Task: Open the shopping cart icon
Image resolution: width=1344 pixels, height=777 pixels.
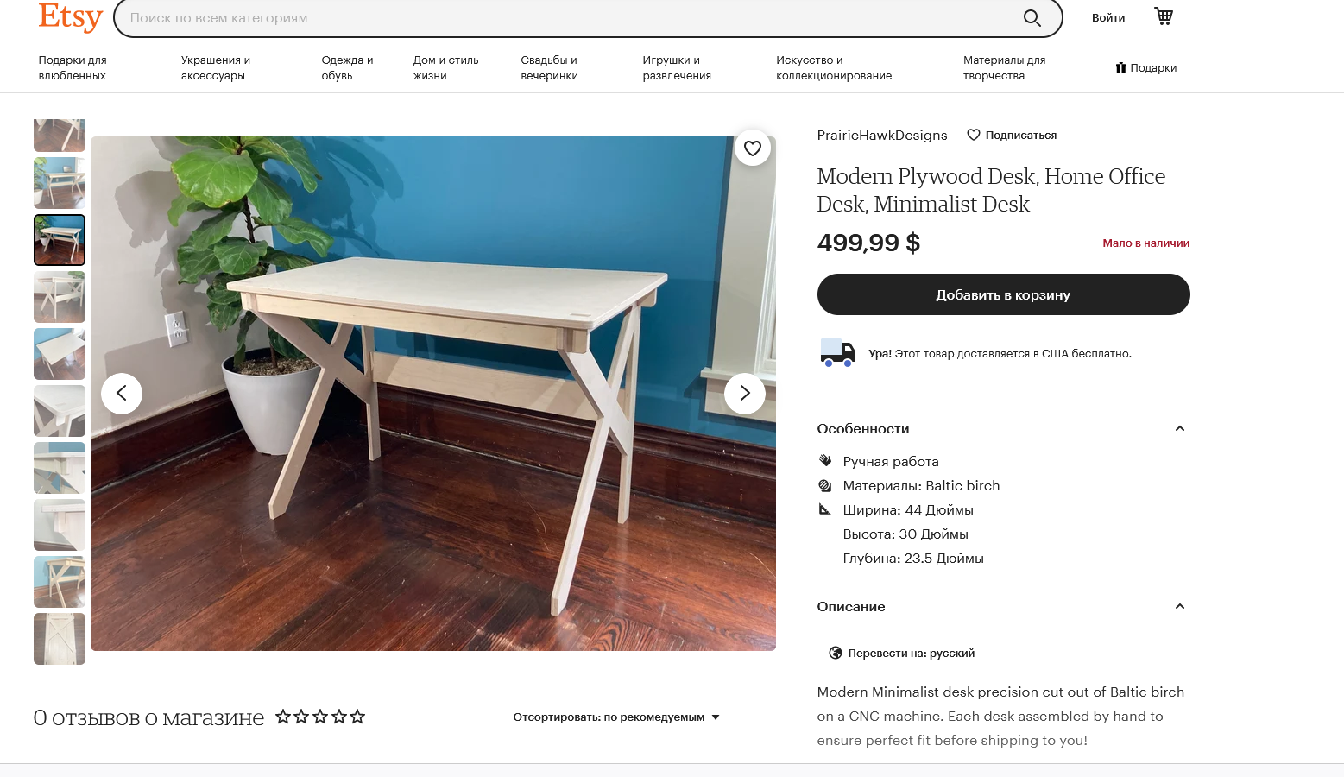Action: click(x=1164, y=16)
